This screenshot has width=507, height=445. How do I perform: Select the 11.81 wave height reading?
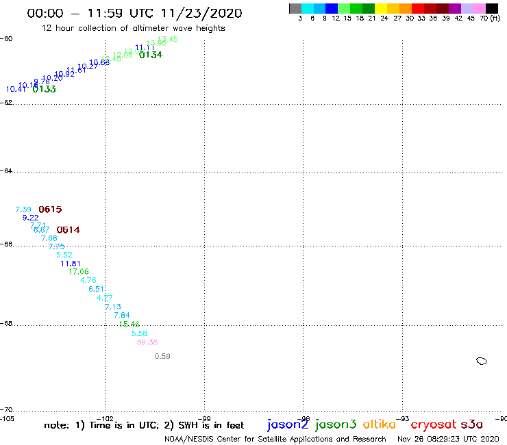point(71,264)
